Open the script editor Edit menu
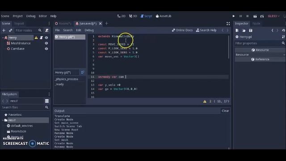This screenshot has width=286, height=161. (x=79, y=30)
